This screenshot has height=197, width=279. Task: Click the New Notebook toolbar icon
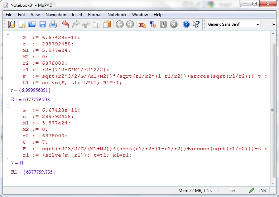coord(12,24)
